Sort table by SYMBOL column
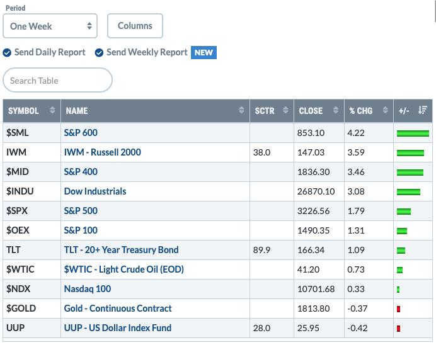The image size is (436, 345). click(32, 111)
